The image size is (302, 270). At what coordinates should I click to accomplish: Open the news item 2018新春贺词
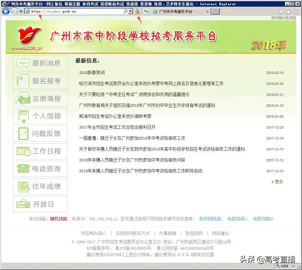click(91, 73)
